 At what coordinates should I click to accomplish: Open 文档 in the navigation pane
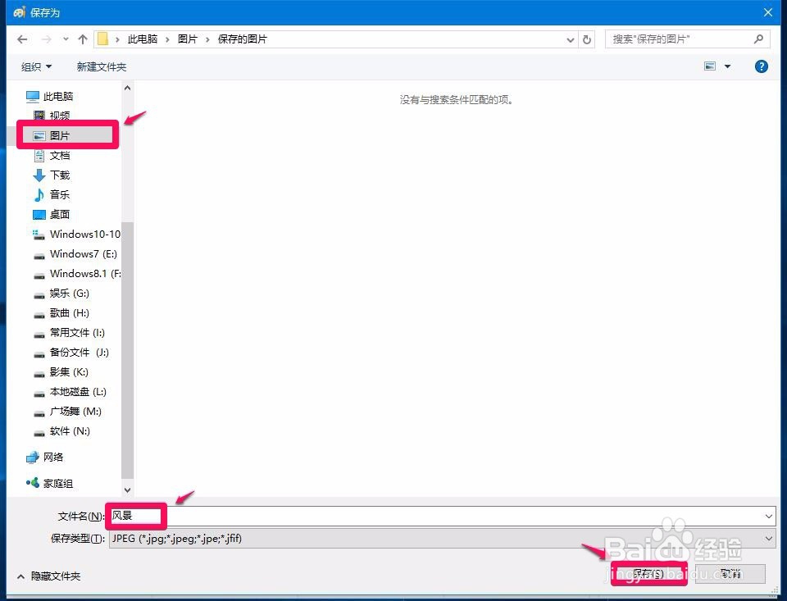coord(59,155)
